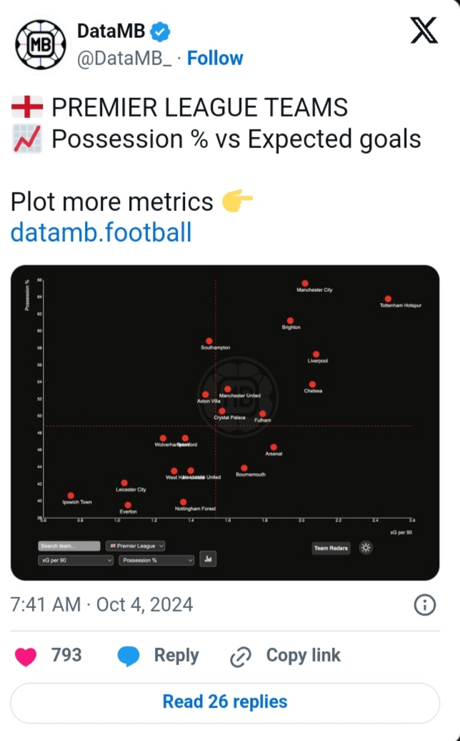Click the reply speech bubble icon
The image size is (460, 741).
(129, 656)
